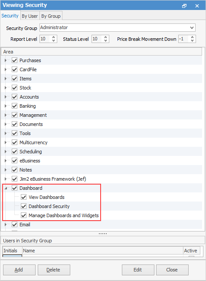The image size is (206, 281).
Task: Decrease the Report Level value
Action: coord(53,41)
